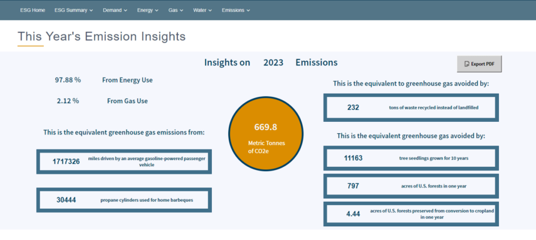This screenshot has width=536, height=240.
Task: Click the 'Emissions' word in the Insights heading
Action: [317, 62]
